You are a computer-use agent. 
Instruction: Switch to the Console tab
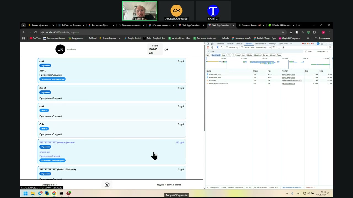[230, 44]
